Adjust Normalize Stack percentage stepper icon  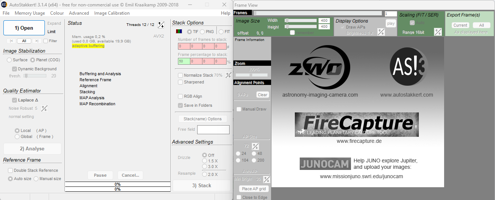click(228, 75)
